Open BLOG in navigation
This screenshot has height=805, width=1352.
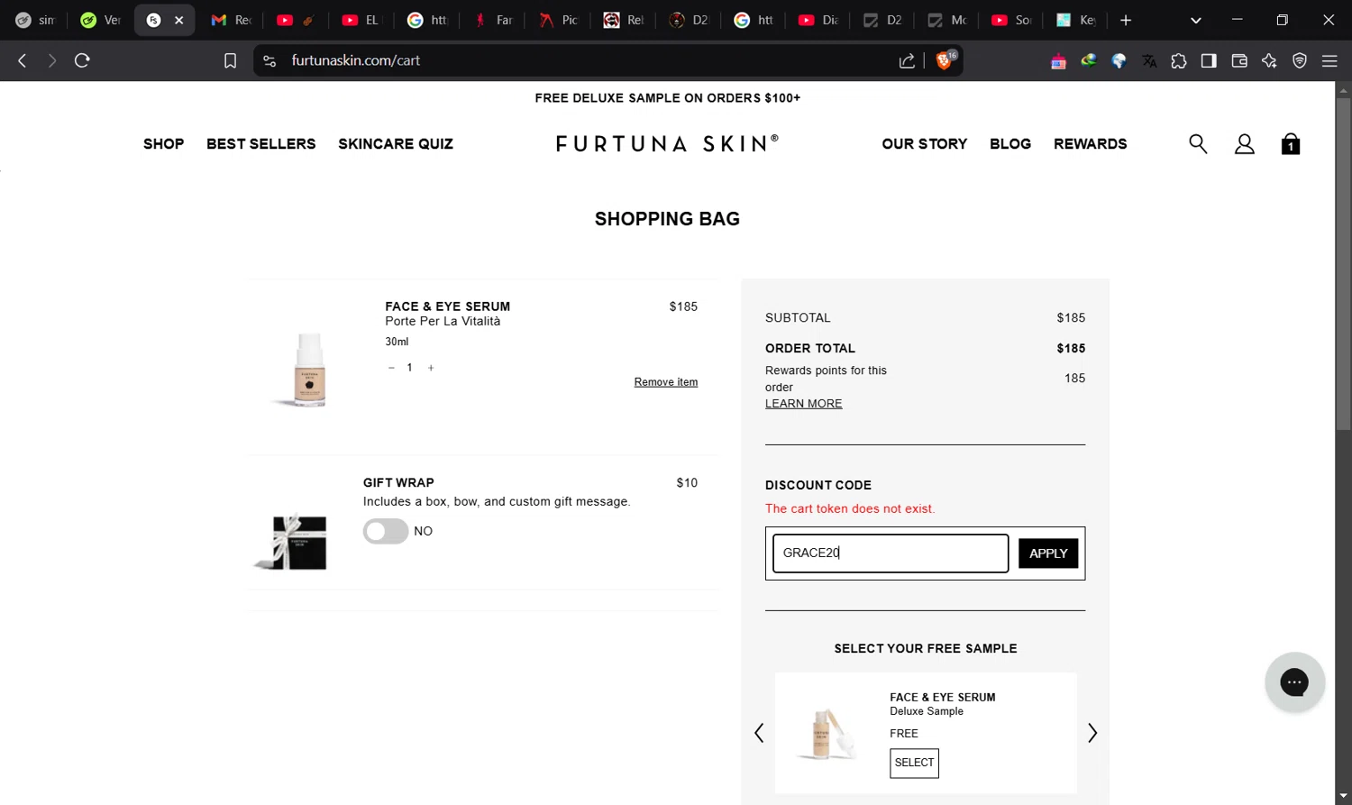tap(1010, 143)
